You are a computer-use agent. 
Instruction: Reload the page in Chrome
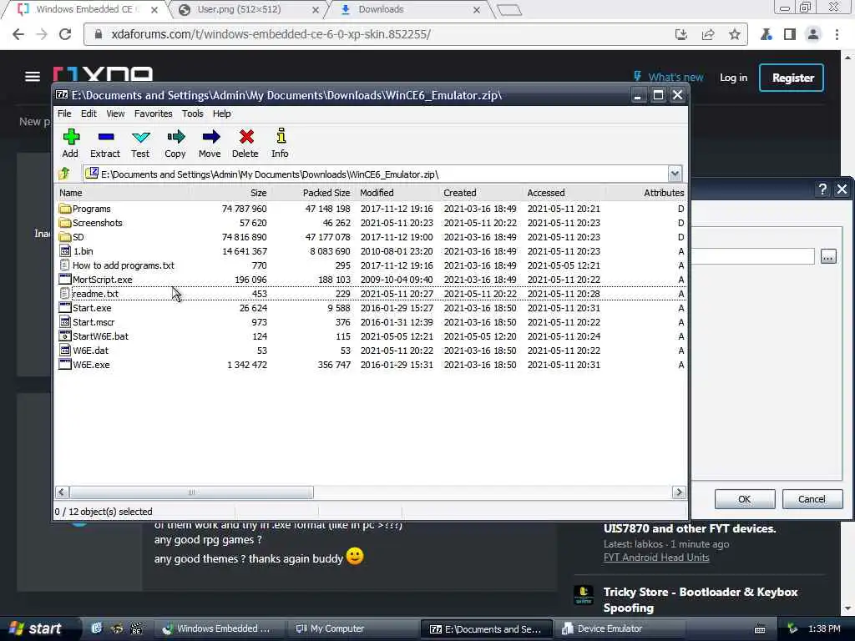tap(65, 34)
